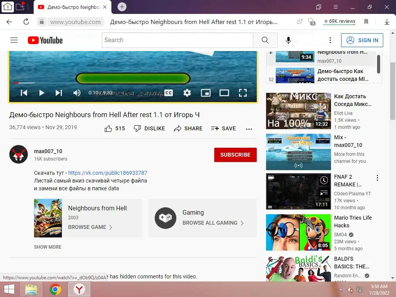Image resolution: width=396 pixels, height=297 pixels.
Task: Open max007_10 channel avatar
Action: pos(19,154)
